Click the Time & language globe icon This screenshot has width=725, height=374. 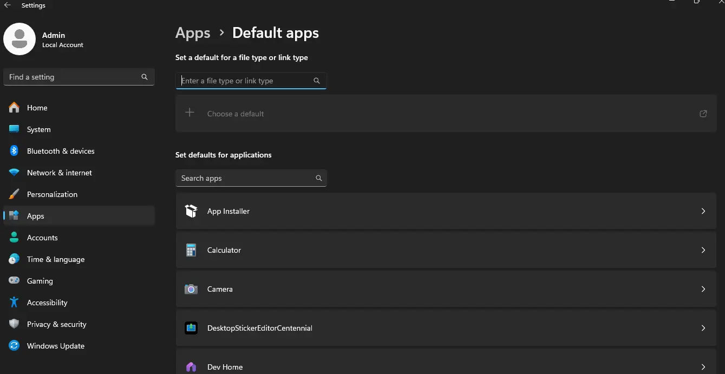click(14, 259)
